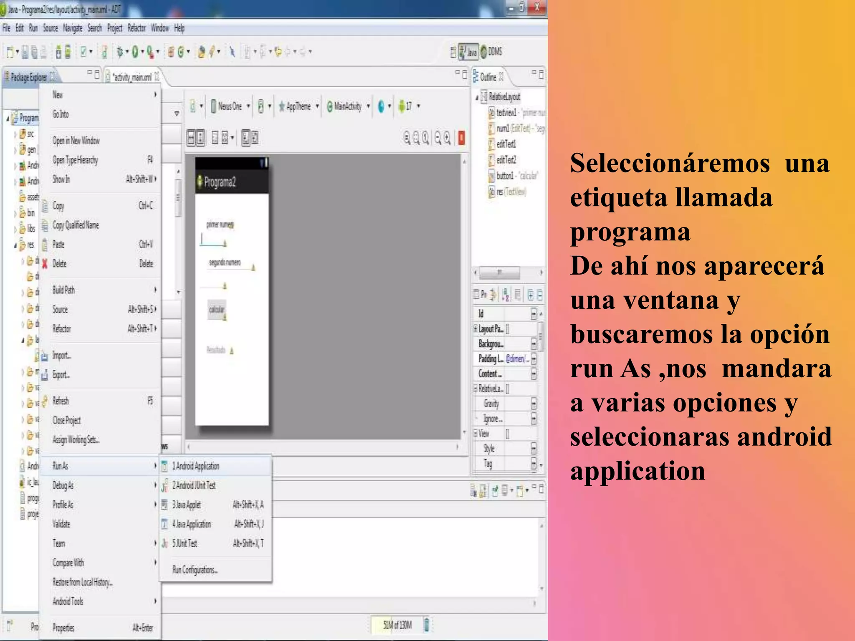Open Debug As submenu
Image resolution: width=855 pixels, height=641 pixels.
(x=100, y=485)
